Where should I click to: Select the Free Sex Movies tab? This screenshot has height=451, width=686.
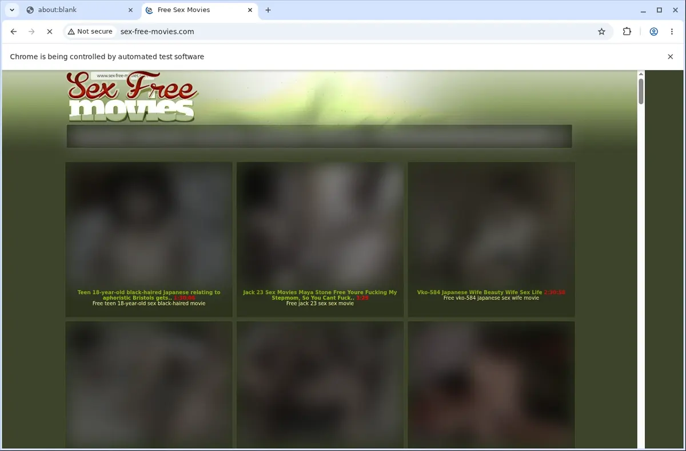(199, 10)
